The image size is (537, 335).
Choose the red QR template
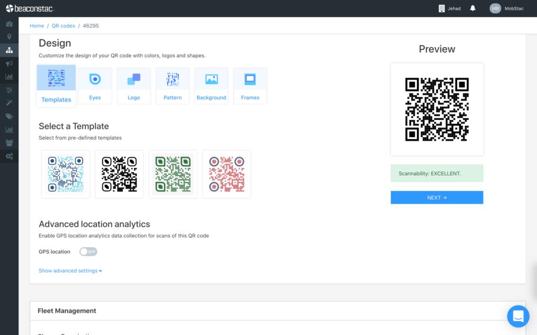tap(227, 174)
